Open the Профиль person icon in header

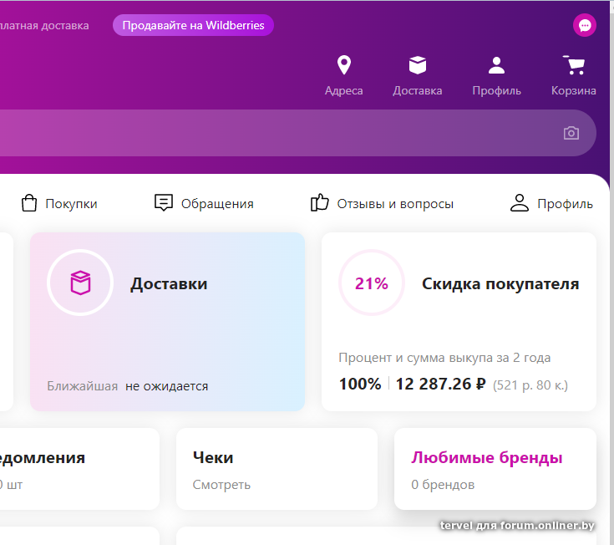pyautogui.click(x=496, y=65)
